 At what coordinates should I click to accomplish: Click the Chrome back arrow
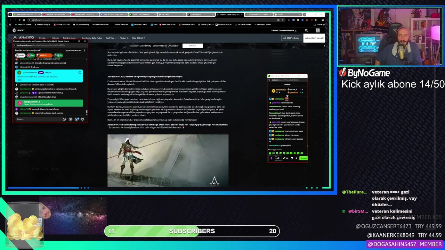[10, 20]
